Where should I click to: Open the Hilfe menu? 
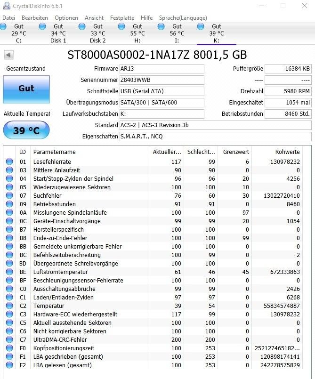[x=147, y=18]
